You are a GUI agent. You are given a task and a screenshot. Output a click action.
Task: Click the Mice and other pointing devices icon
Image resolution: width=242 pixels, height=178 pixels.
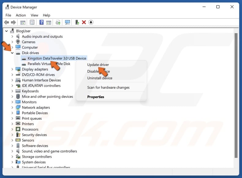click(18, 96)
